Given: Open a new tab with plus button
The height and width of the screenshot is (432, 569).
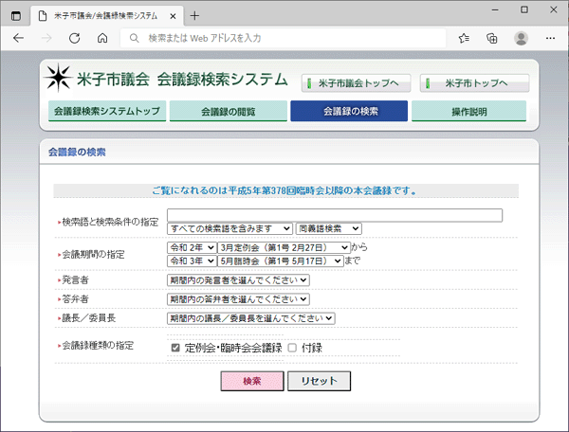Looking at the screenshot, I should click(x=194, y=15).
